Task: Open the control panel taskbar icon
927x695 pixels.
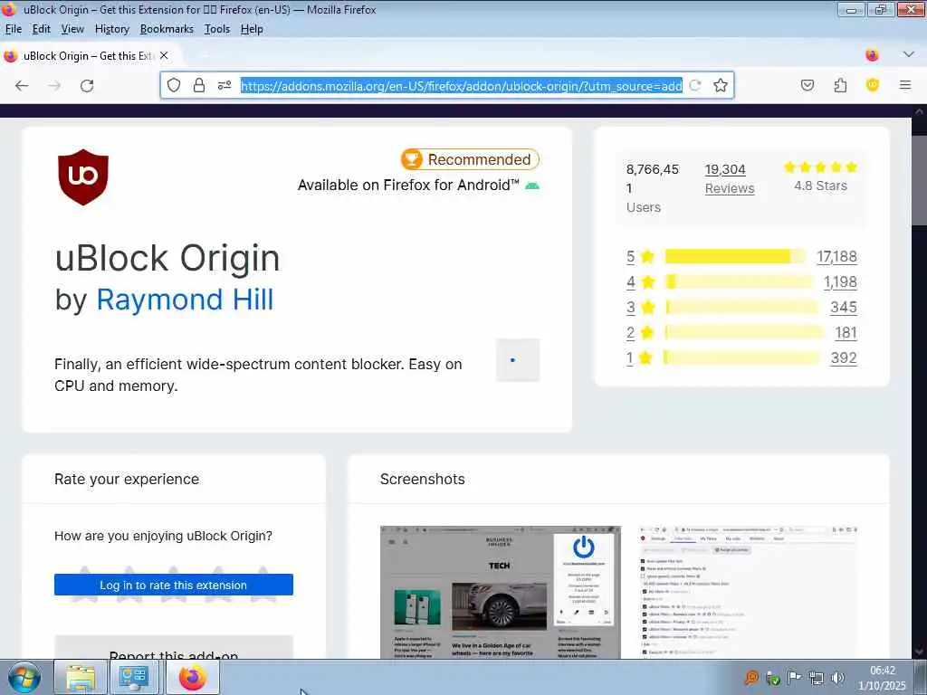Action: pos(134,678)
